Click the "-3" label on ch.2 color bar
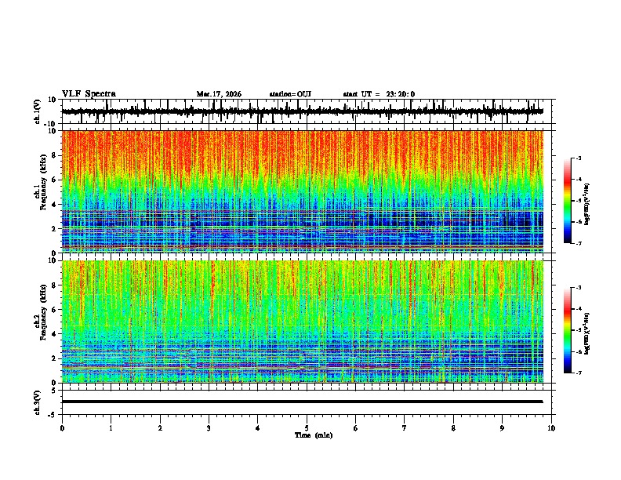The height and width of the screenshot is (480, 621). pos(578,288)
